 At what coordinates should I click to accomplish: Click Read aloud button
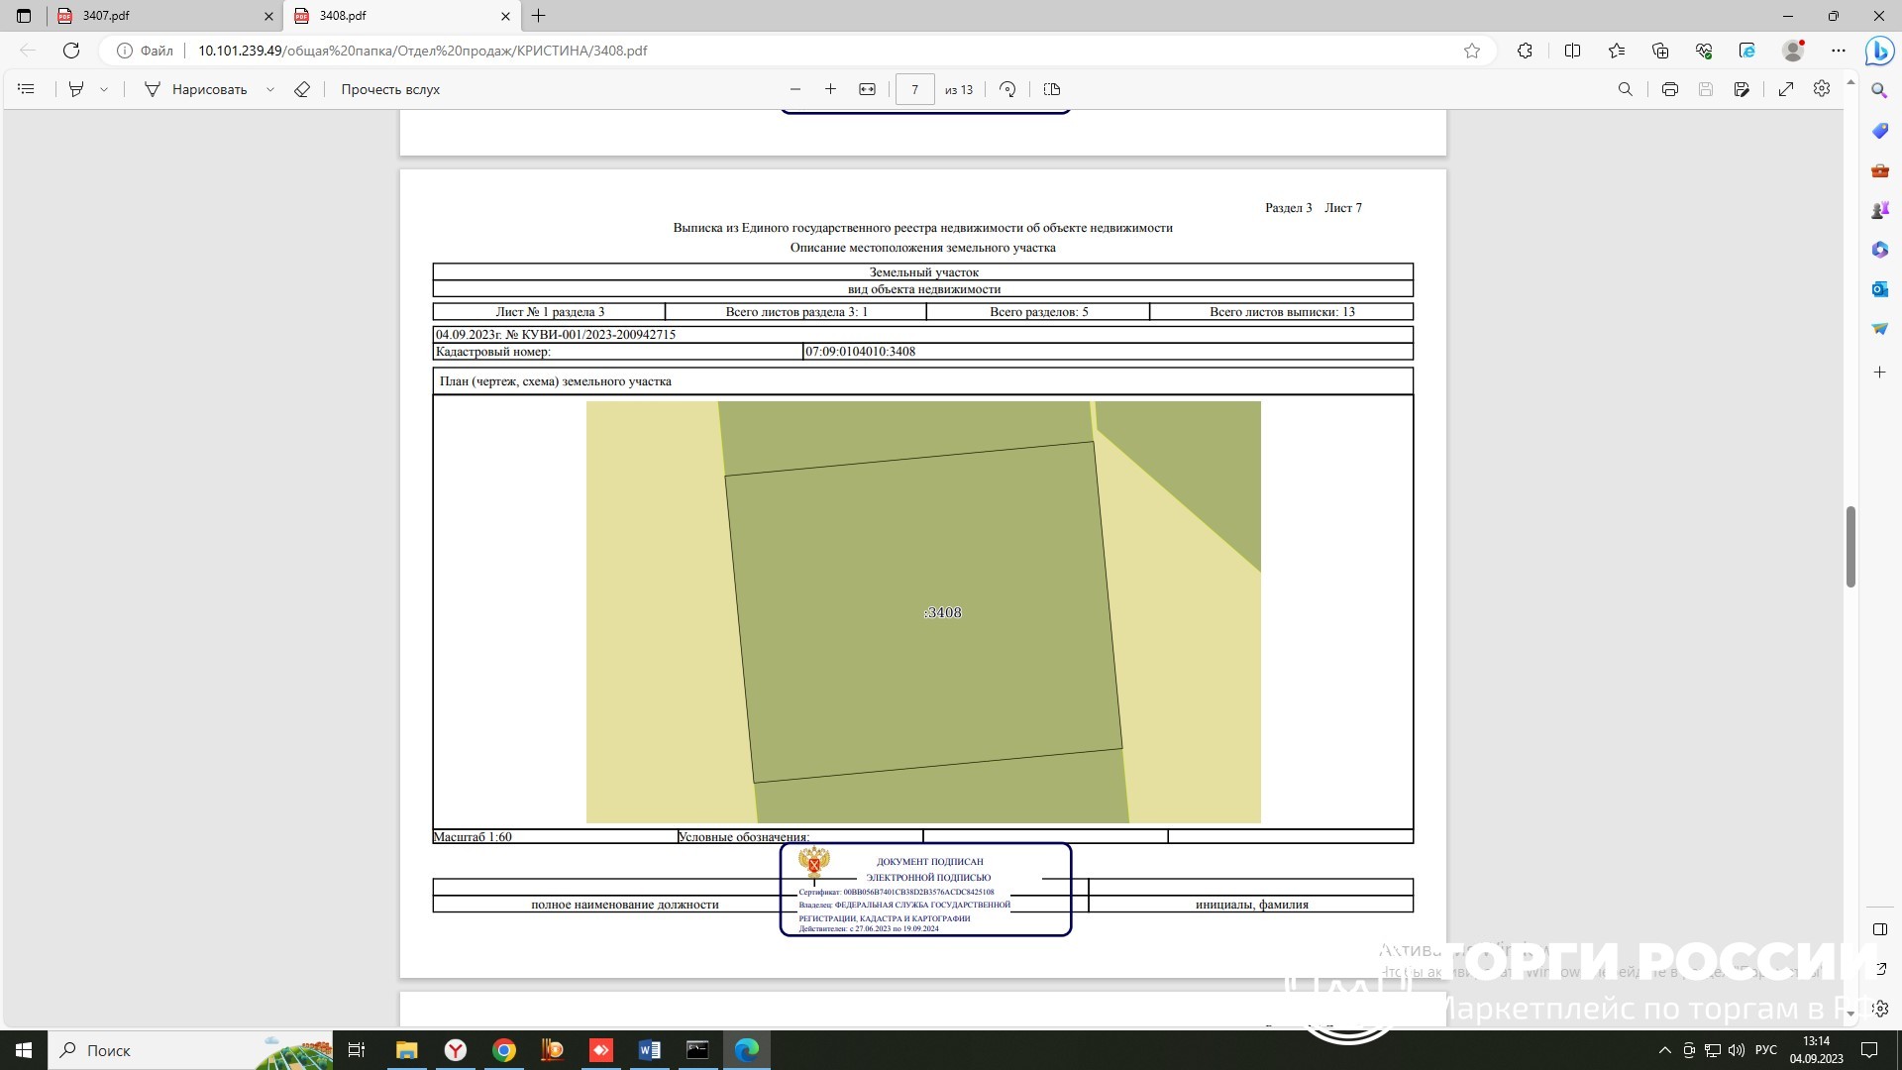(x=390, y=89)
